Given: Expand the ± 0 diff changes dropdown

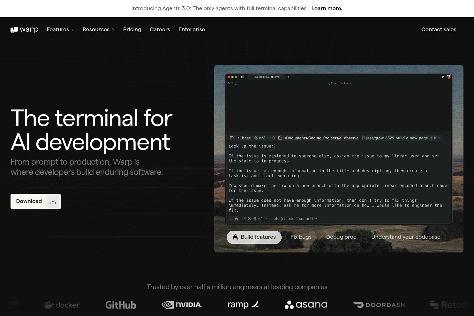Looking at the screenshot, I should (435, 138).
